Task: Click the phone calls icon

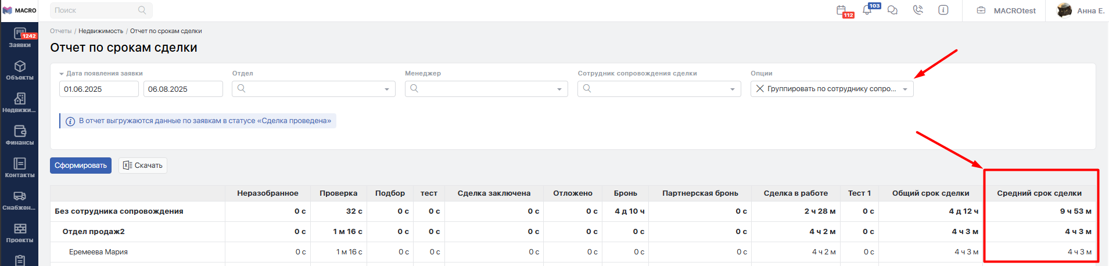Action: point(918,10)
